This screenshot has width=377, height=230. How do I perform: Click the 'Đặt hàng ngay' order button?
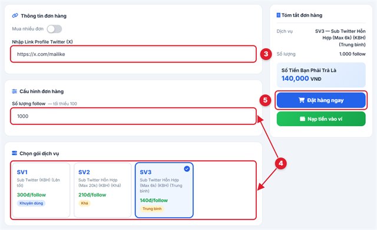click(x=321, y=100)
